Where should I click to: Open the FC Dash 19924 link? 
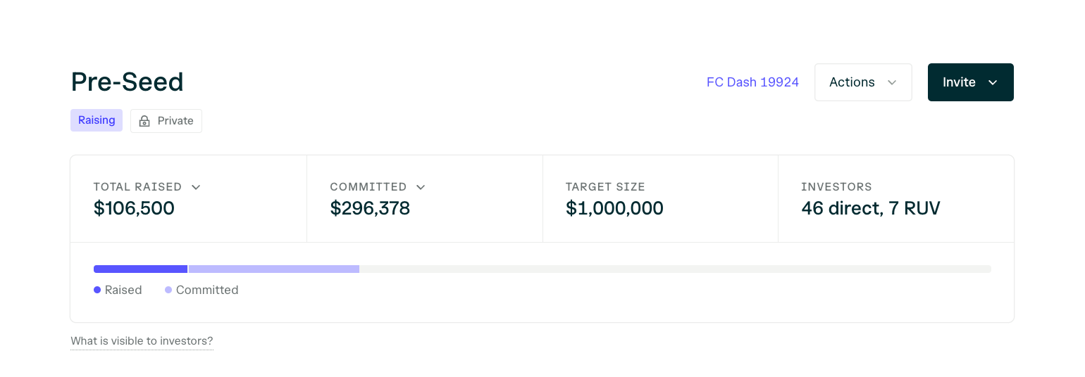click(x=752, y=82)
